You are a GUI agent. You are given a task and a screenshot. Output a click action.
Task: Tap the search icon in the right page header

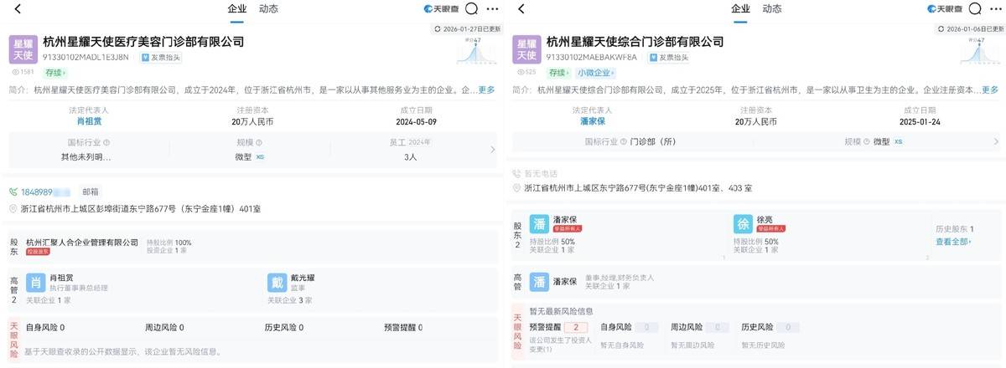point(974,9)
